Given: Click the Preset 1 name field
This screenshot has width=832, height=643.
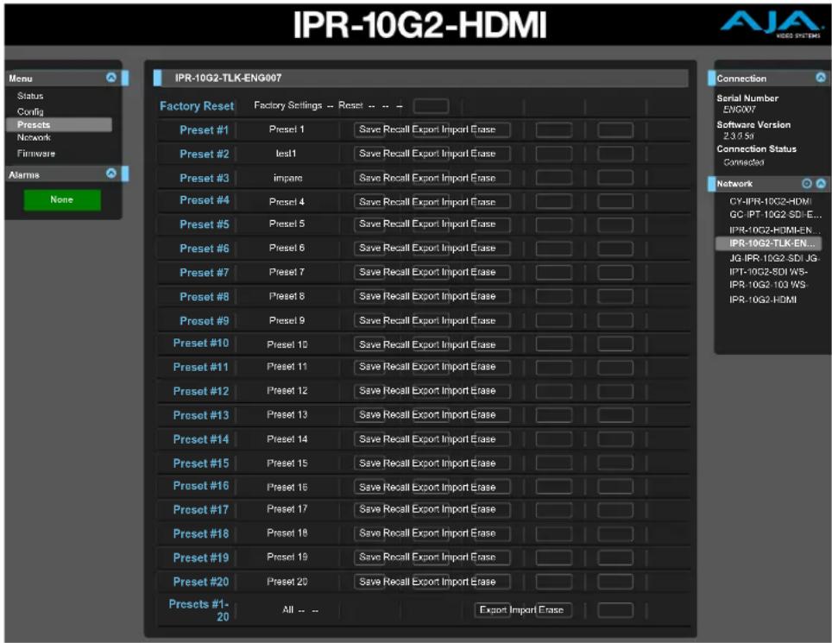Looking at the screenshot, I should 287,129.
